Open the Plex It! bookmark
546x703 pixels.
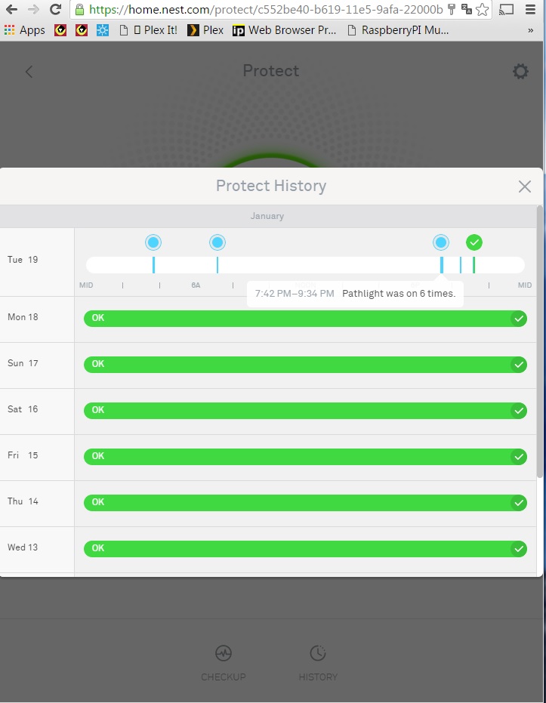(156, 30)
